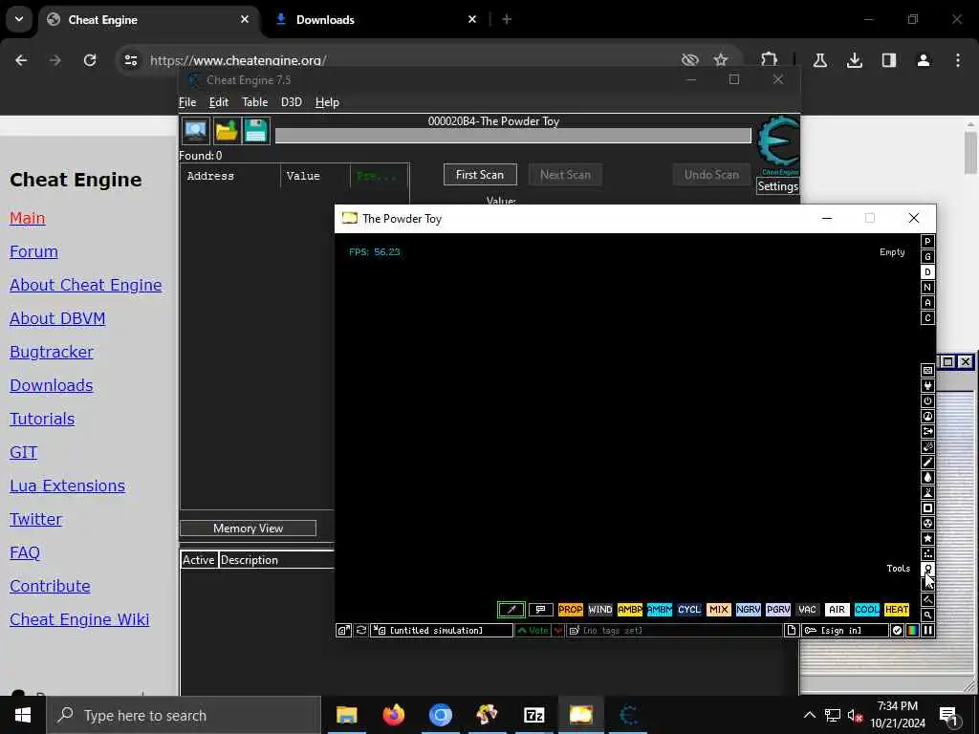Screen dimensions: 979x734
Task: Open Cheat Engine D3D menu
Action: pos(291,102)
